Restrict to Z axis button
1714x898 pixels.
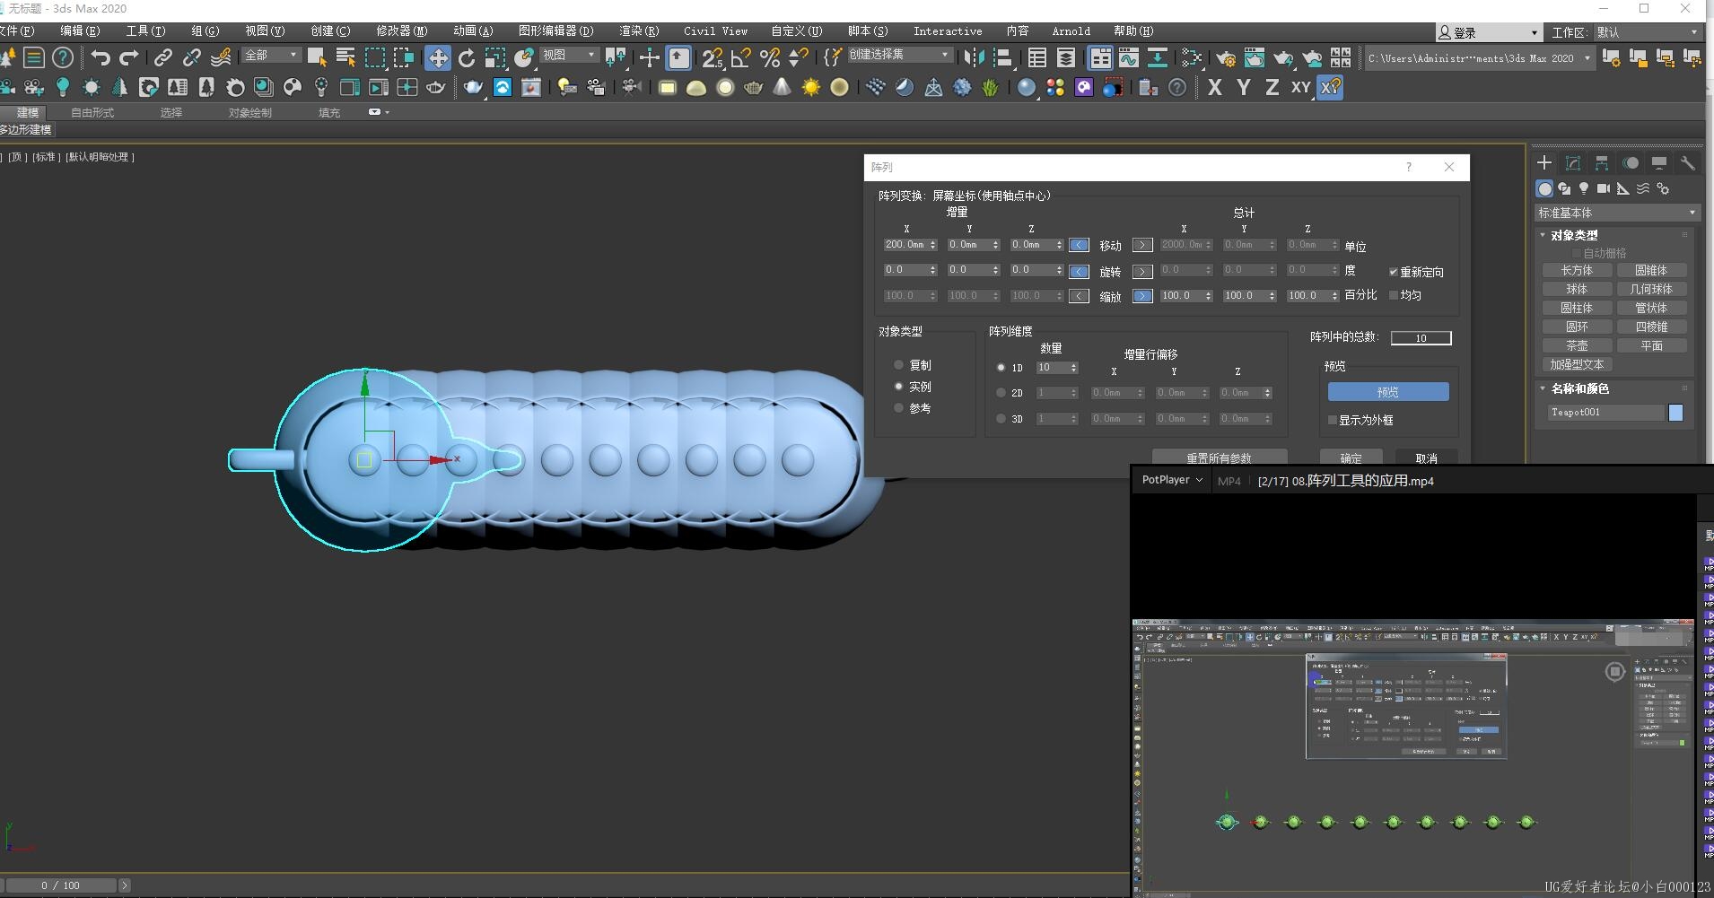[x=1272, y=87]
